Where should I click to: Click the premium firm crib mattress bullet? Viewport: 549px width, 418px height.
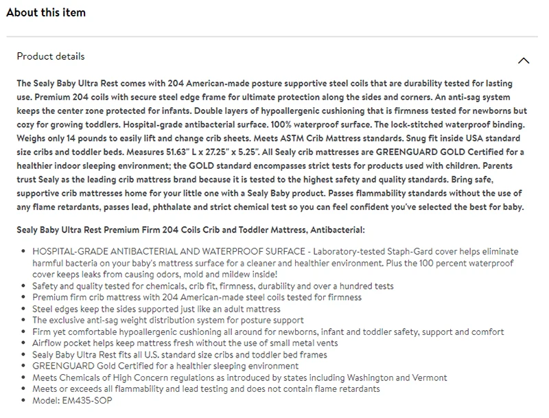(x=197, y=297)
